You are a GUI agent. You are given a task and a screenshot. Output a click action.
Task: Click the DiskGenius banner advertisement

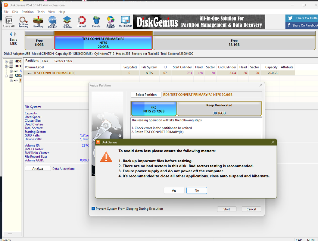(x=199, y=22)
